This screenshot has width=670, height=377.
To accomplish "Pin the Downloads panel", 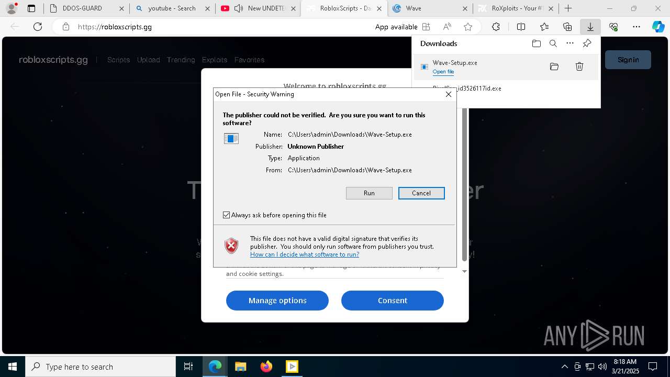I will point(587,43).
